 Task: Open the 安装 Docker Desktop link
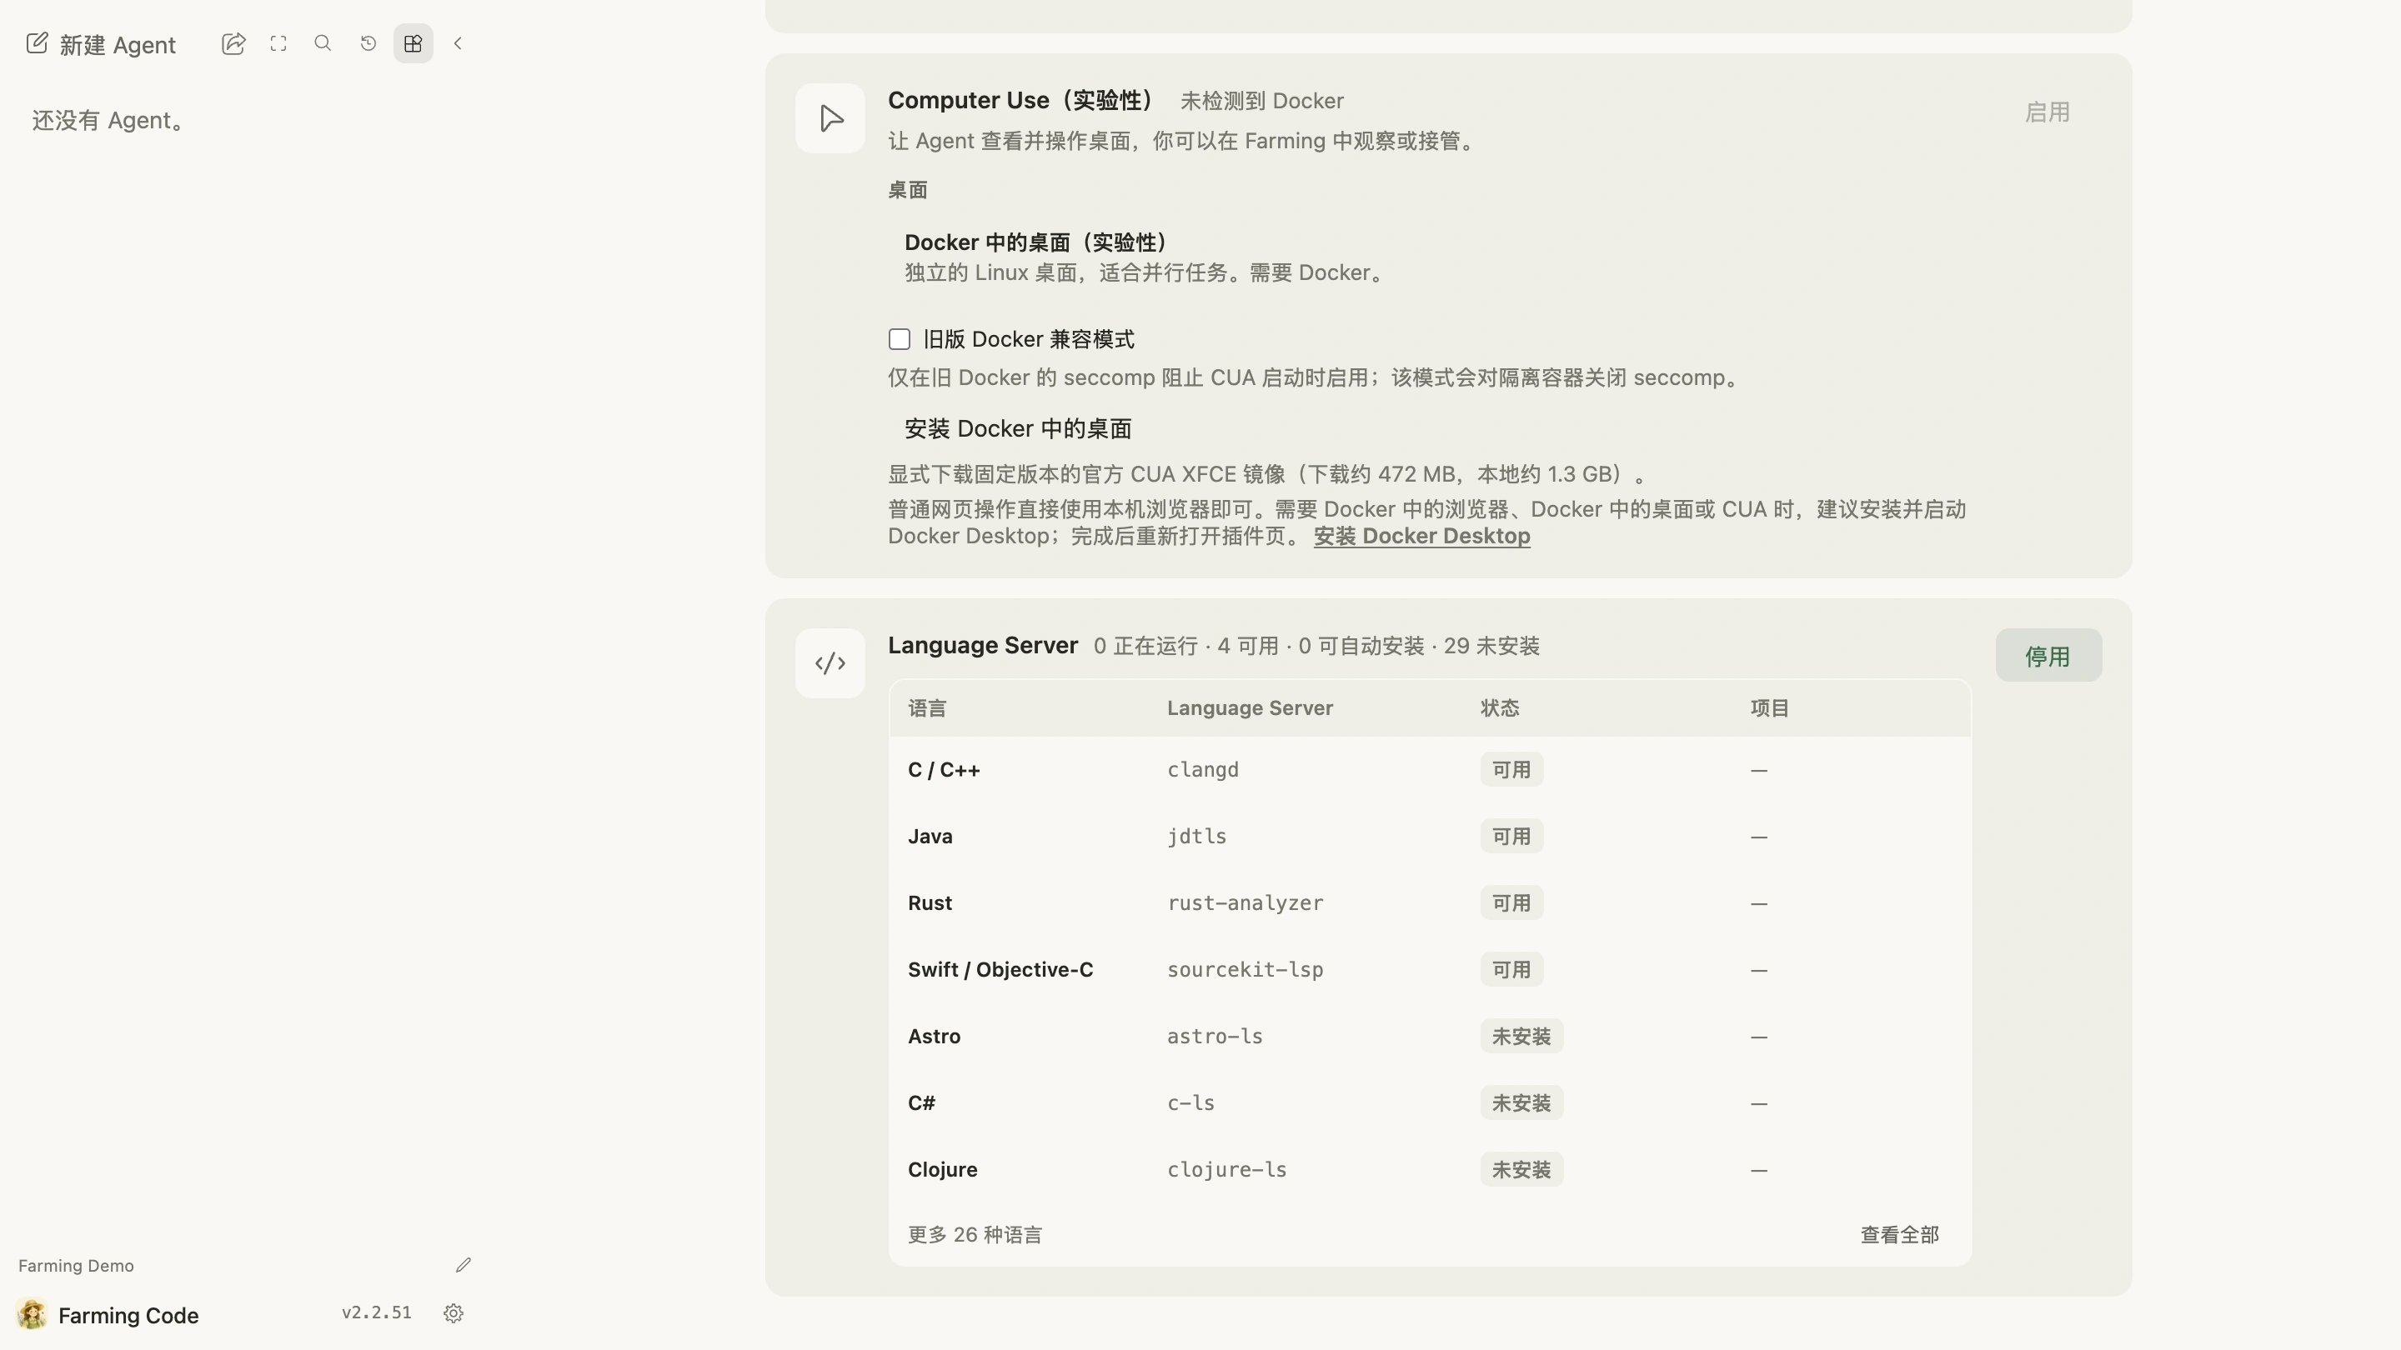pyautogui.click(x=1422, y=536)
